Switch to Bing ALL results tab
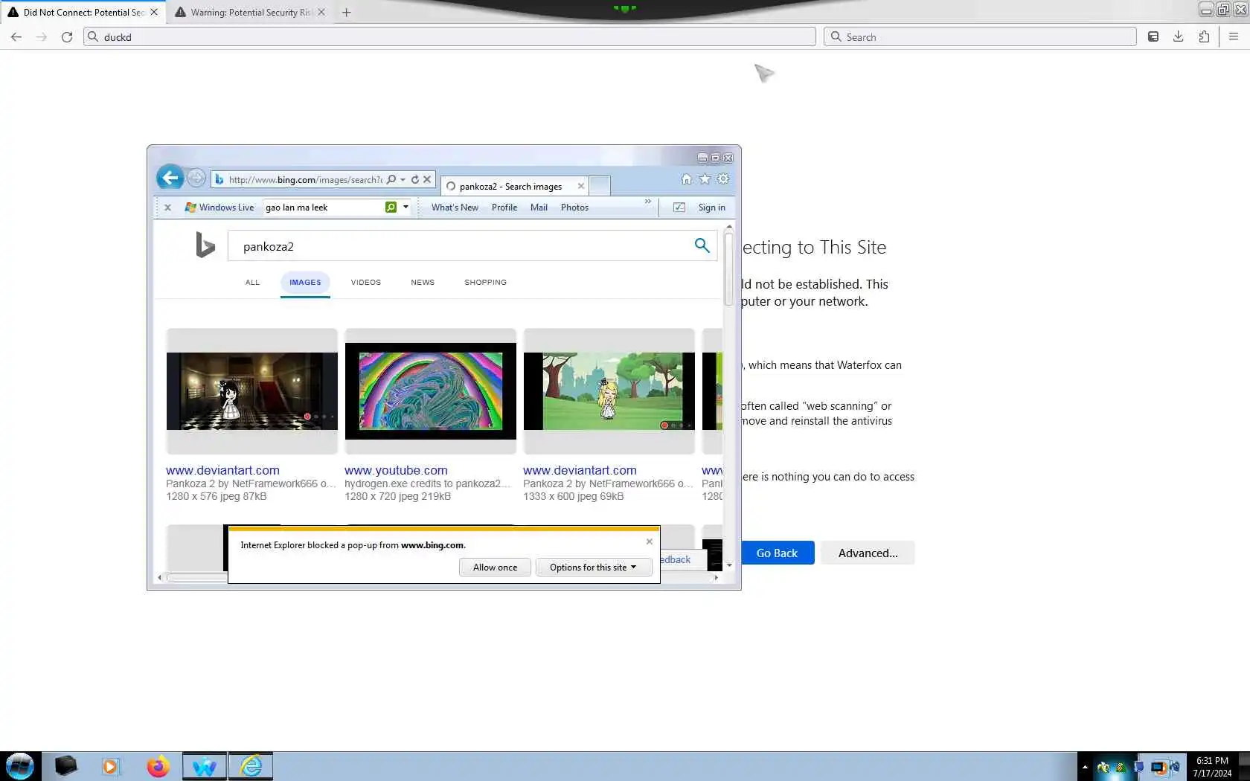 tap(253, 283)
